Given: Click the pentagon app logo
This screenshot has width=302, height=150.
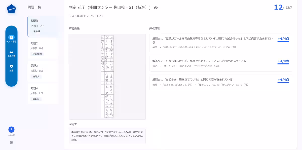Looking at the screenshot, I should 11,9.
